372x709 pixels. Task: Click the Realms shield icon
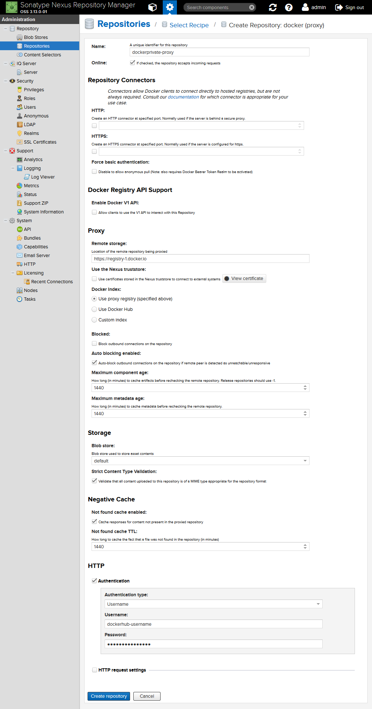(20, 133)
